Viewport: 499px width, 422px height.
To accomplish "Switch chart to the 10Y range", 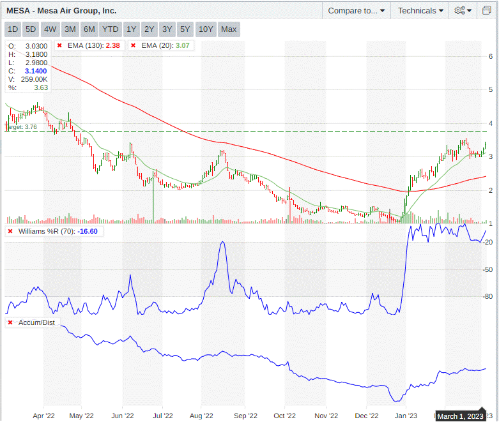I will 206,29.
